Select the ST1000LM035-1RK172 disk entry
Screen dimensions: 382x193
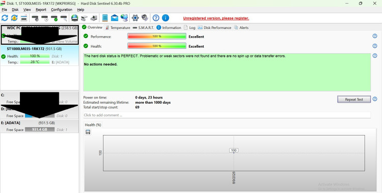pos(39,55)
